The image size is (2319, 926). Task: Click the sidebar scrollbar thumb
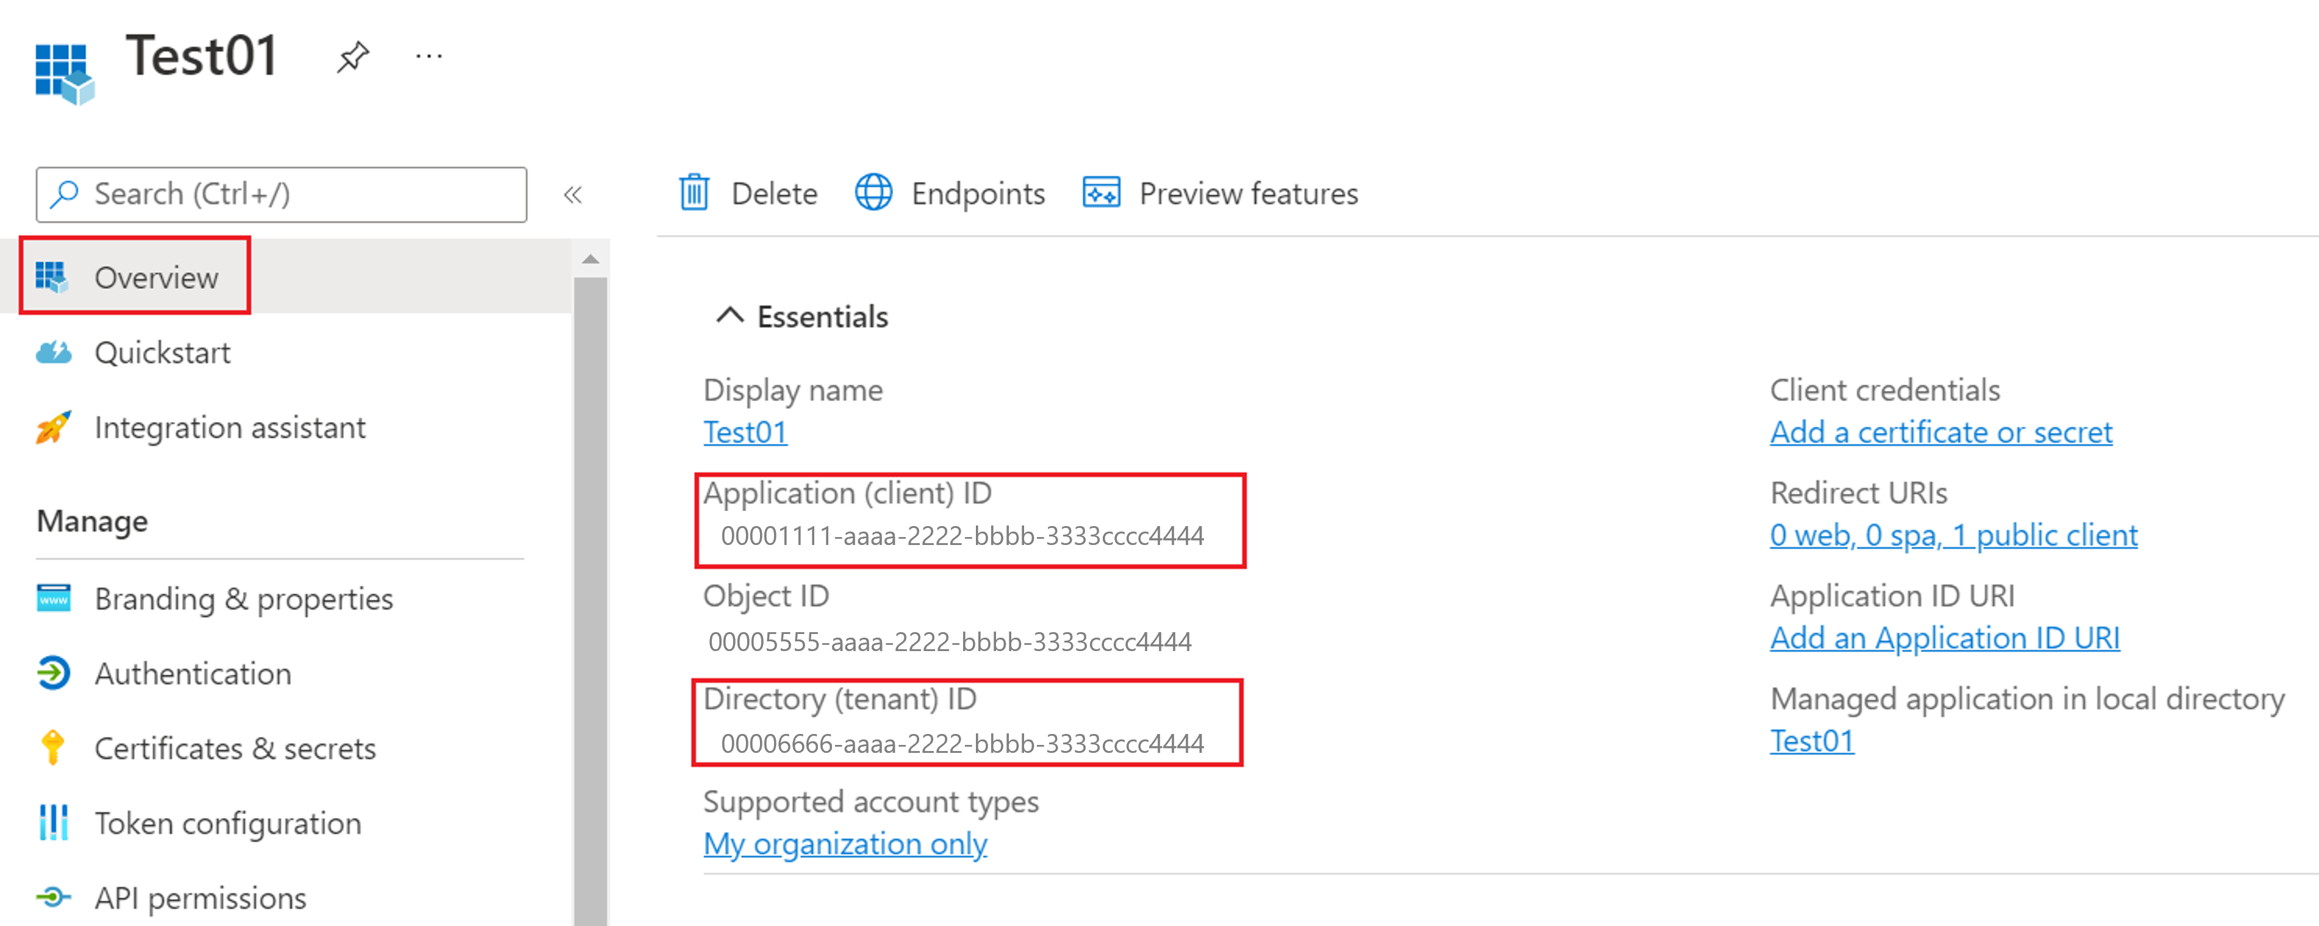590,600
